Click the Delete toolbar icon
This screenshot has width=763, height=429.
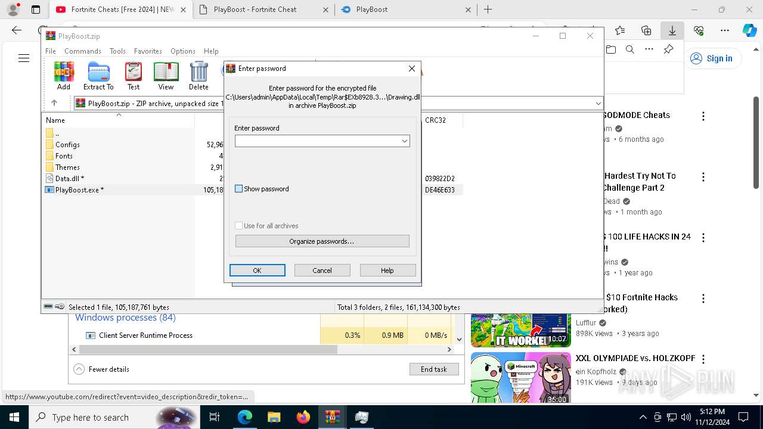(x=198, y=76)
